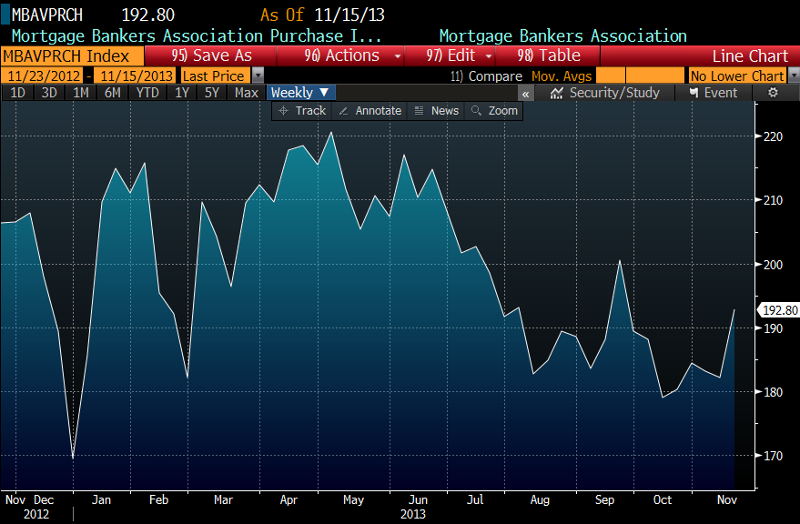Set chart range to YTD
800x524 pixels.
pyautogui.click(x=147, y=93)
